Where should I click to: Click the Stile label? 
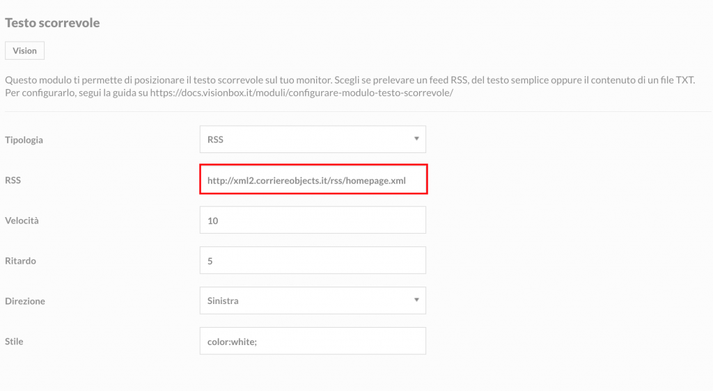pyautogui.click(x=14, y=342)
